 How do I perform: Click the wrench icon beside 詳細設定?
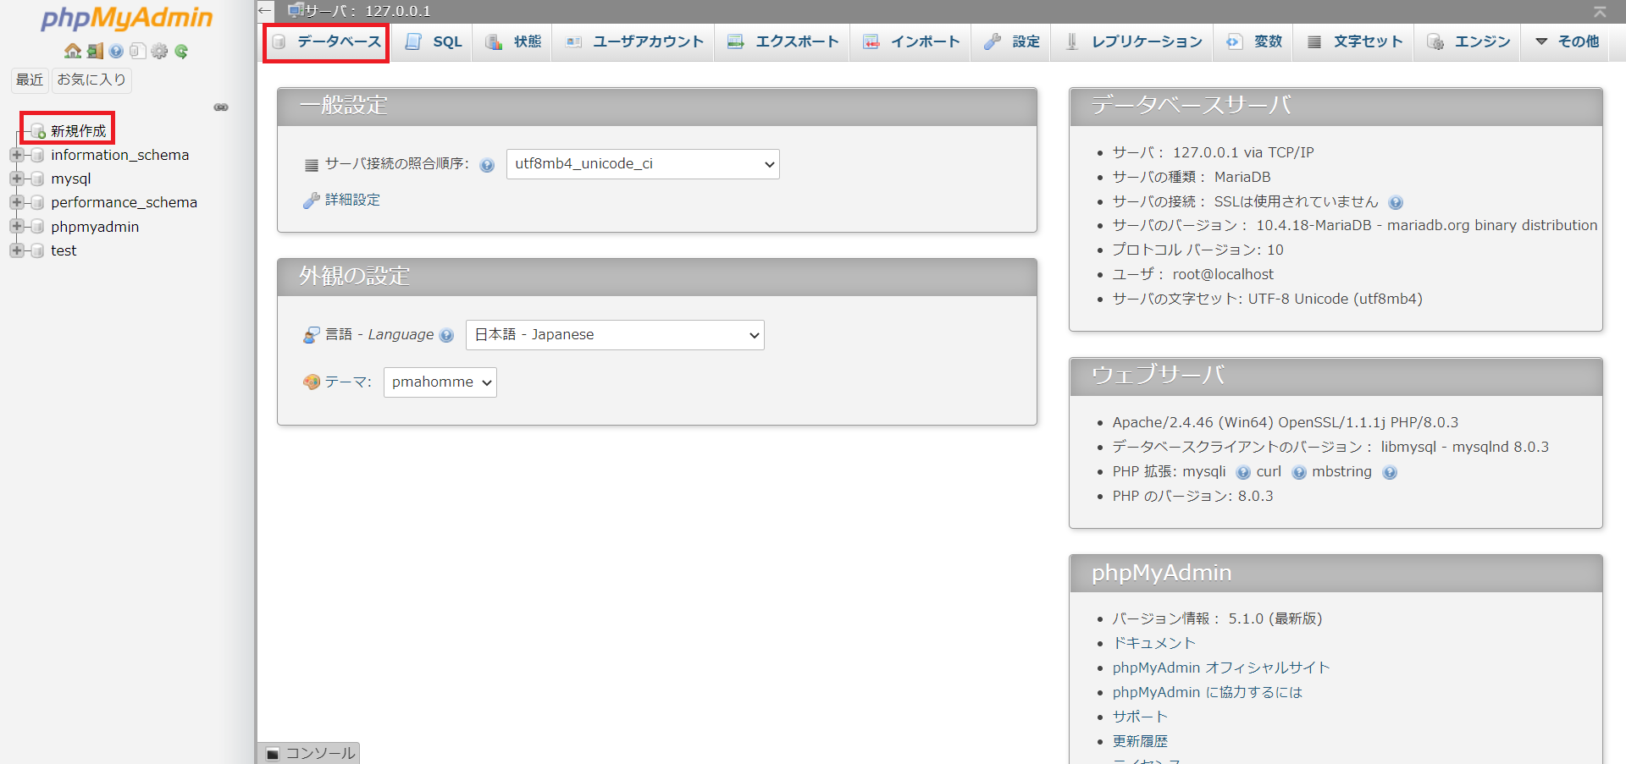tap(312, 201)
